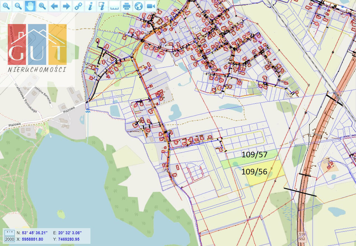Go to next map view arrow

66,6
